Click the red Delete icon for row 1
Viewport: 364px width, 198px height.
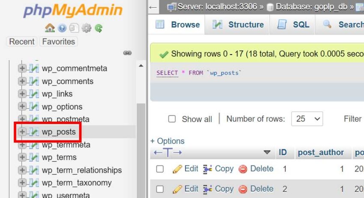pos(243,169)
